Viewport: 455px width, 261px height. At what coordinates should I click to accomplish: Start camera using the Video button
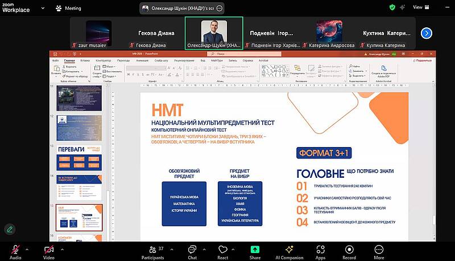click(49, 251)
